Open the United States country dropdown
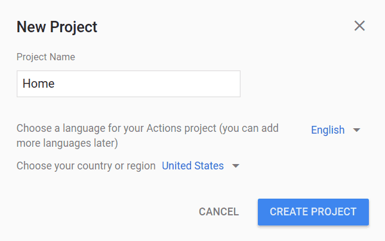This screenshot has width=385, height=241. click(201, 166)
